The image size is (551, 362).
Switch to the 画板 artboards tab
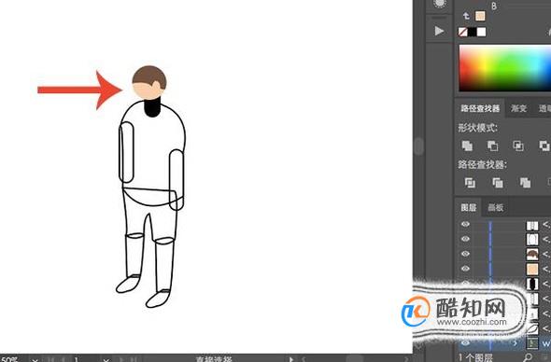[496, 207]
